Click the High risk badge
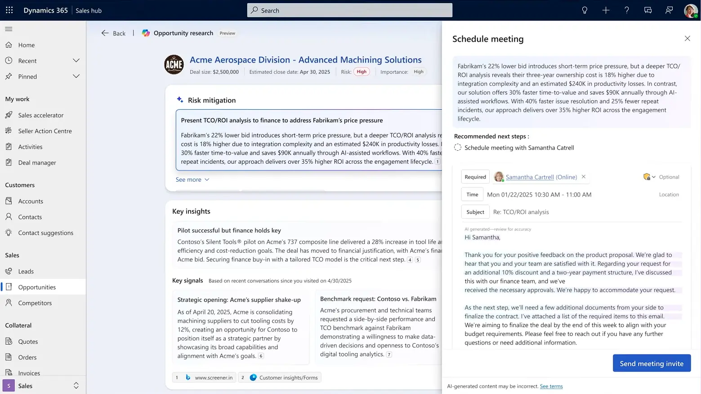The height and width of the screenshot is (394, 701). tap(362, 72)
